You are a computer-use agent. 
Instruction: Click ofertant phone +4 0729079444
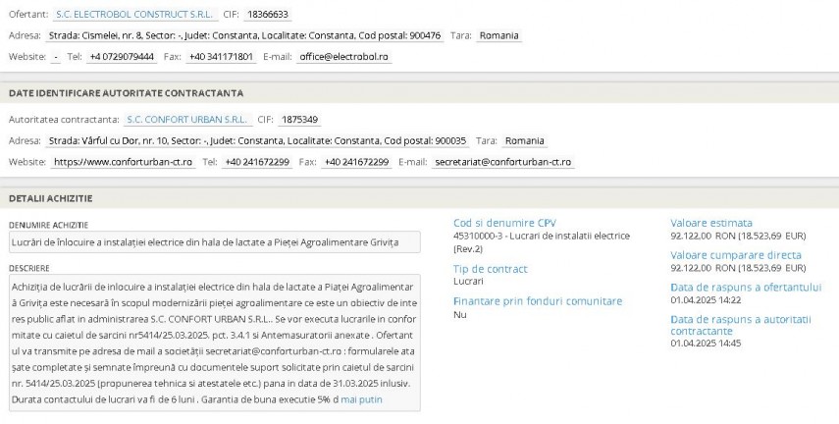(x=122, y=57)
